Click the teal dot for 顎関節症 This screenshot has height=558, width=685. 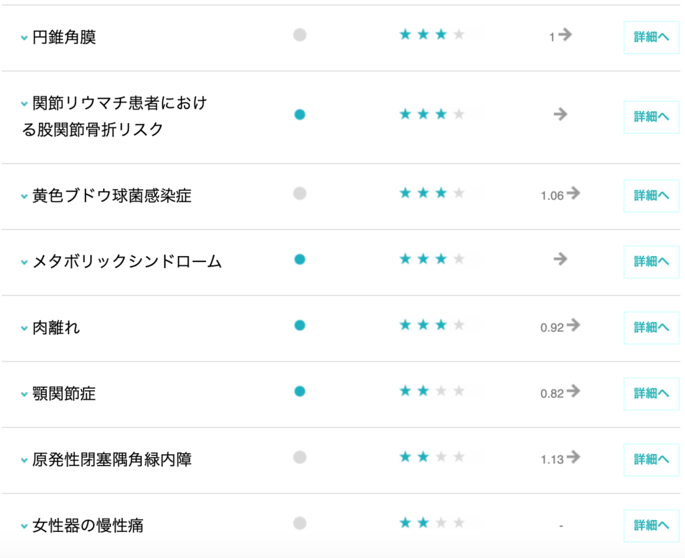click(300, 391)
